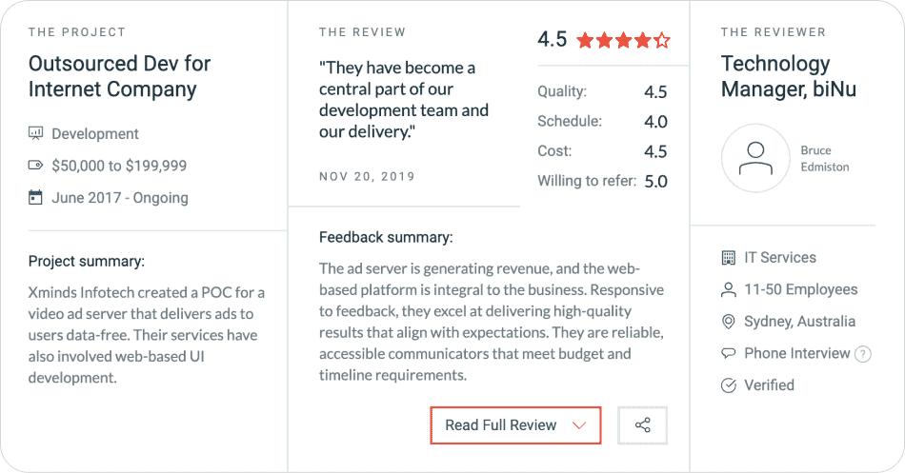Screen dimensions: 905x473
Task: Open the Phone Interview help tooltip icon
Action: point(863,354)
